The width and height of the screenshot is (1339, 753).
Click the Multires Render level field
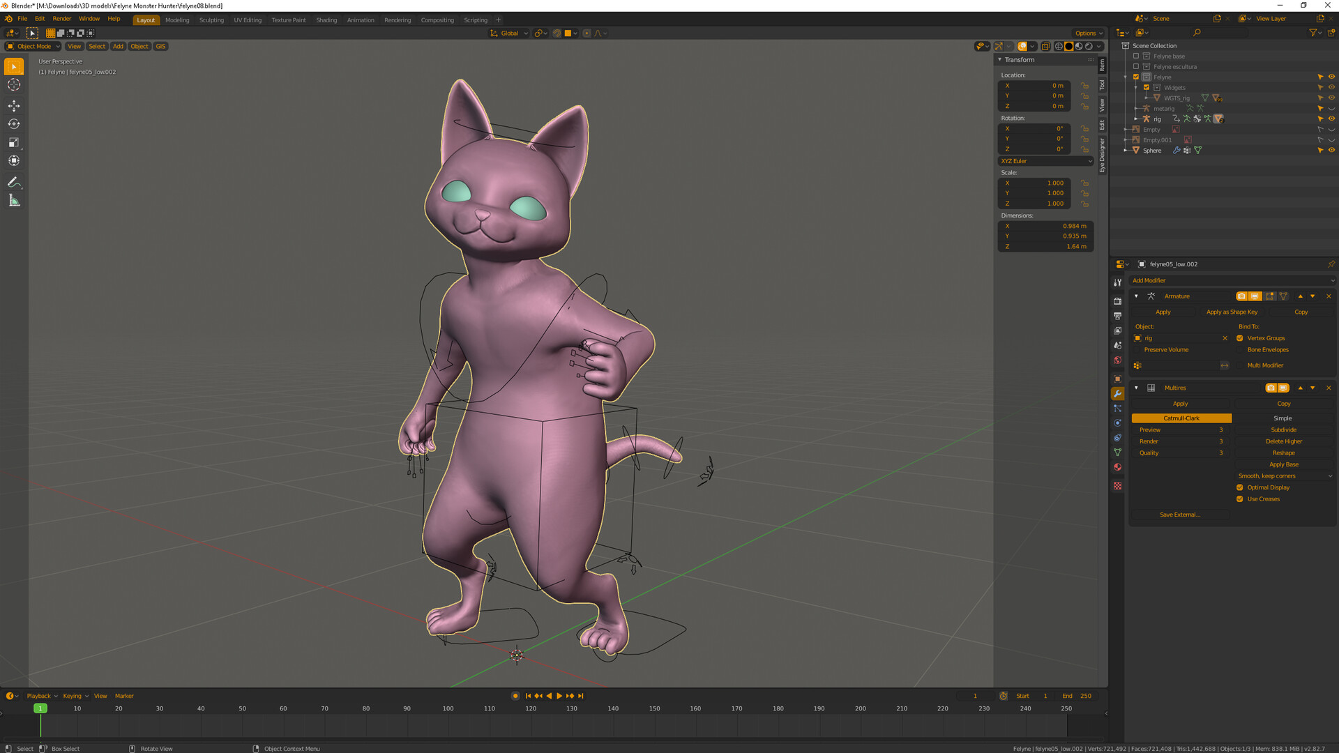click(x=1181, y=441)
